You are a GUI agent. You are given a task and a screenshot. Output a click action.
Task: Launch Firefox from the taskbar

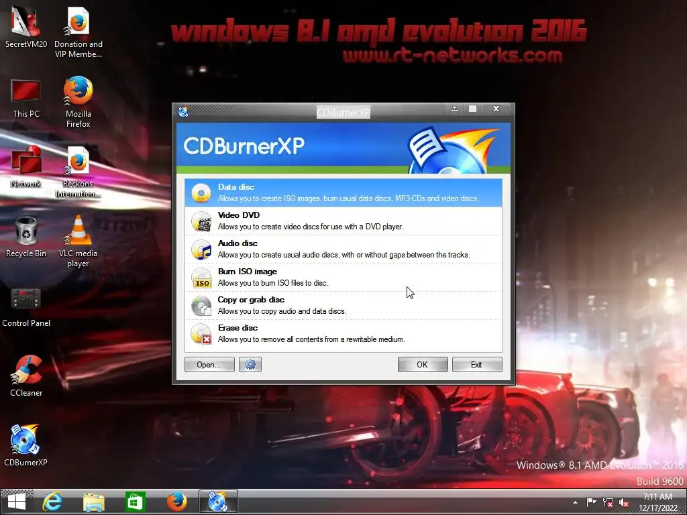177,502
